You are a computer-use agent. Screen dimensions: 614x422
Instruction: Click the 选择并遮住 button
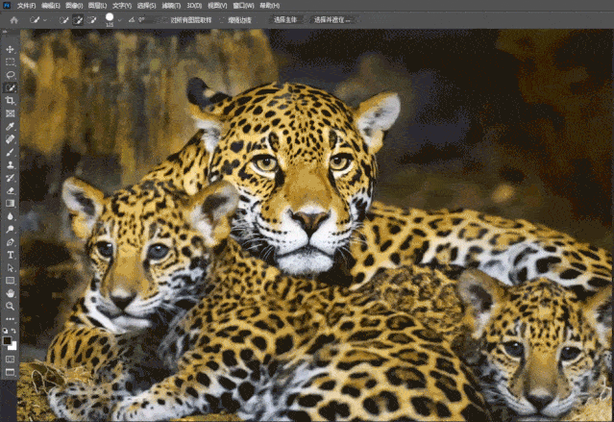tap(332, 19)
